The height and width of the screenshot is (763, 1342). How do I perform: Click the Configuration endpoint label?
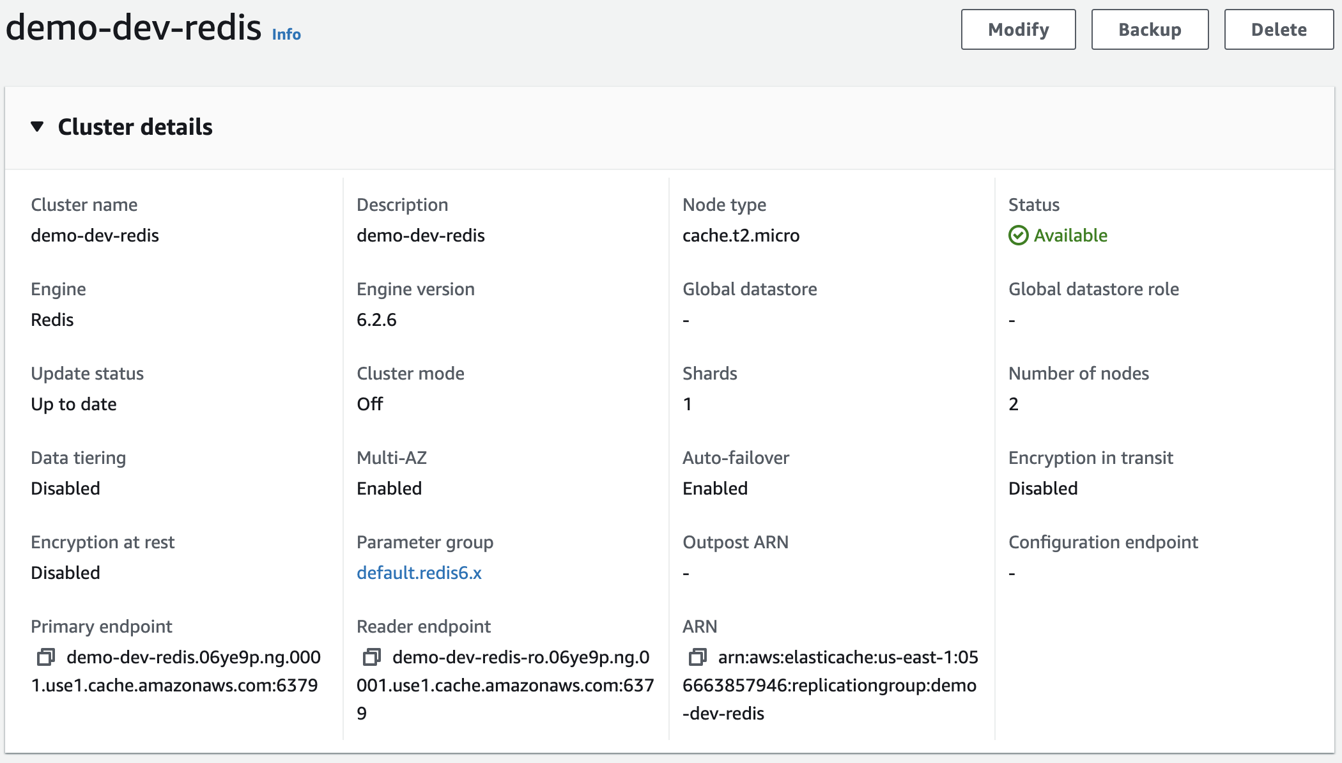(1103, 542)
